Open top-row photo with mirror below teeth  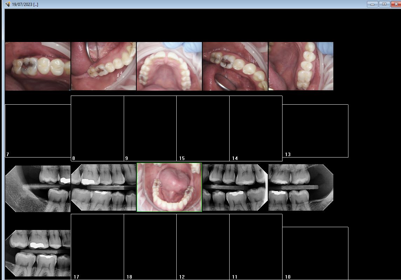click(x=235, y=66)
